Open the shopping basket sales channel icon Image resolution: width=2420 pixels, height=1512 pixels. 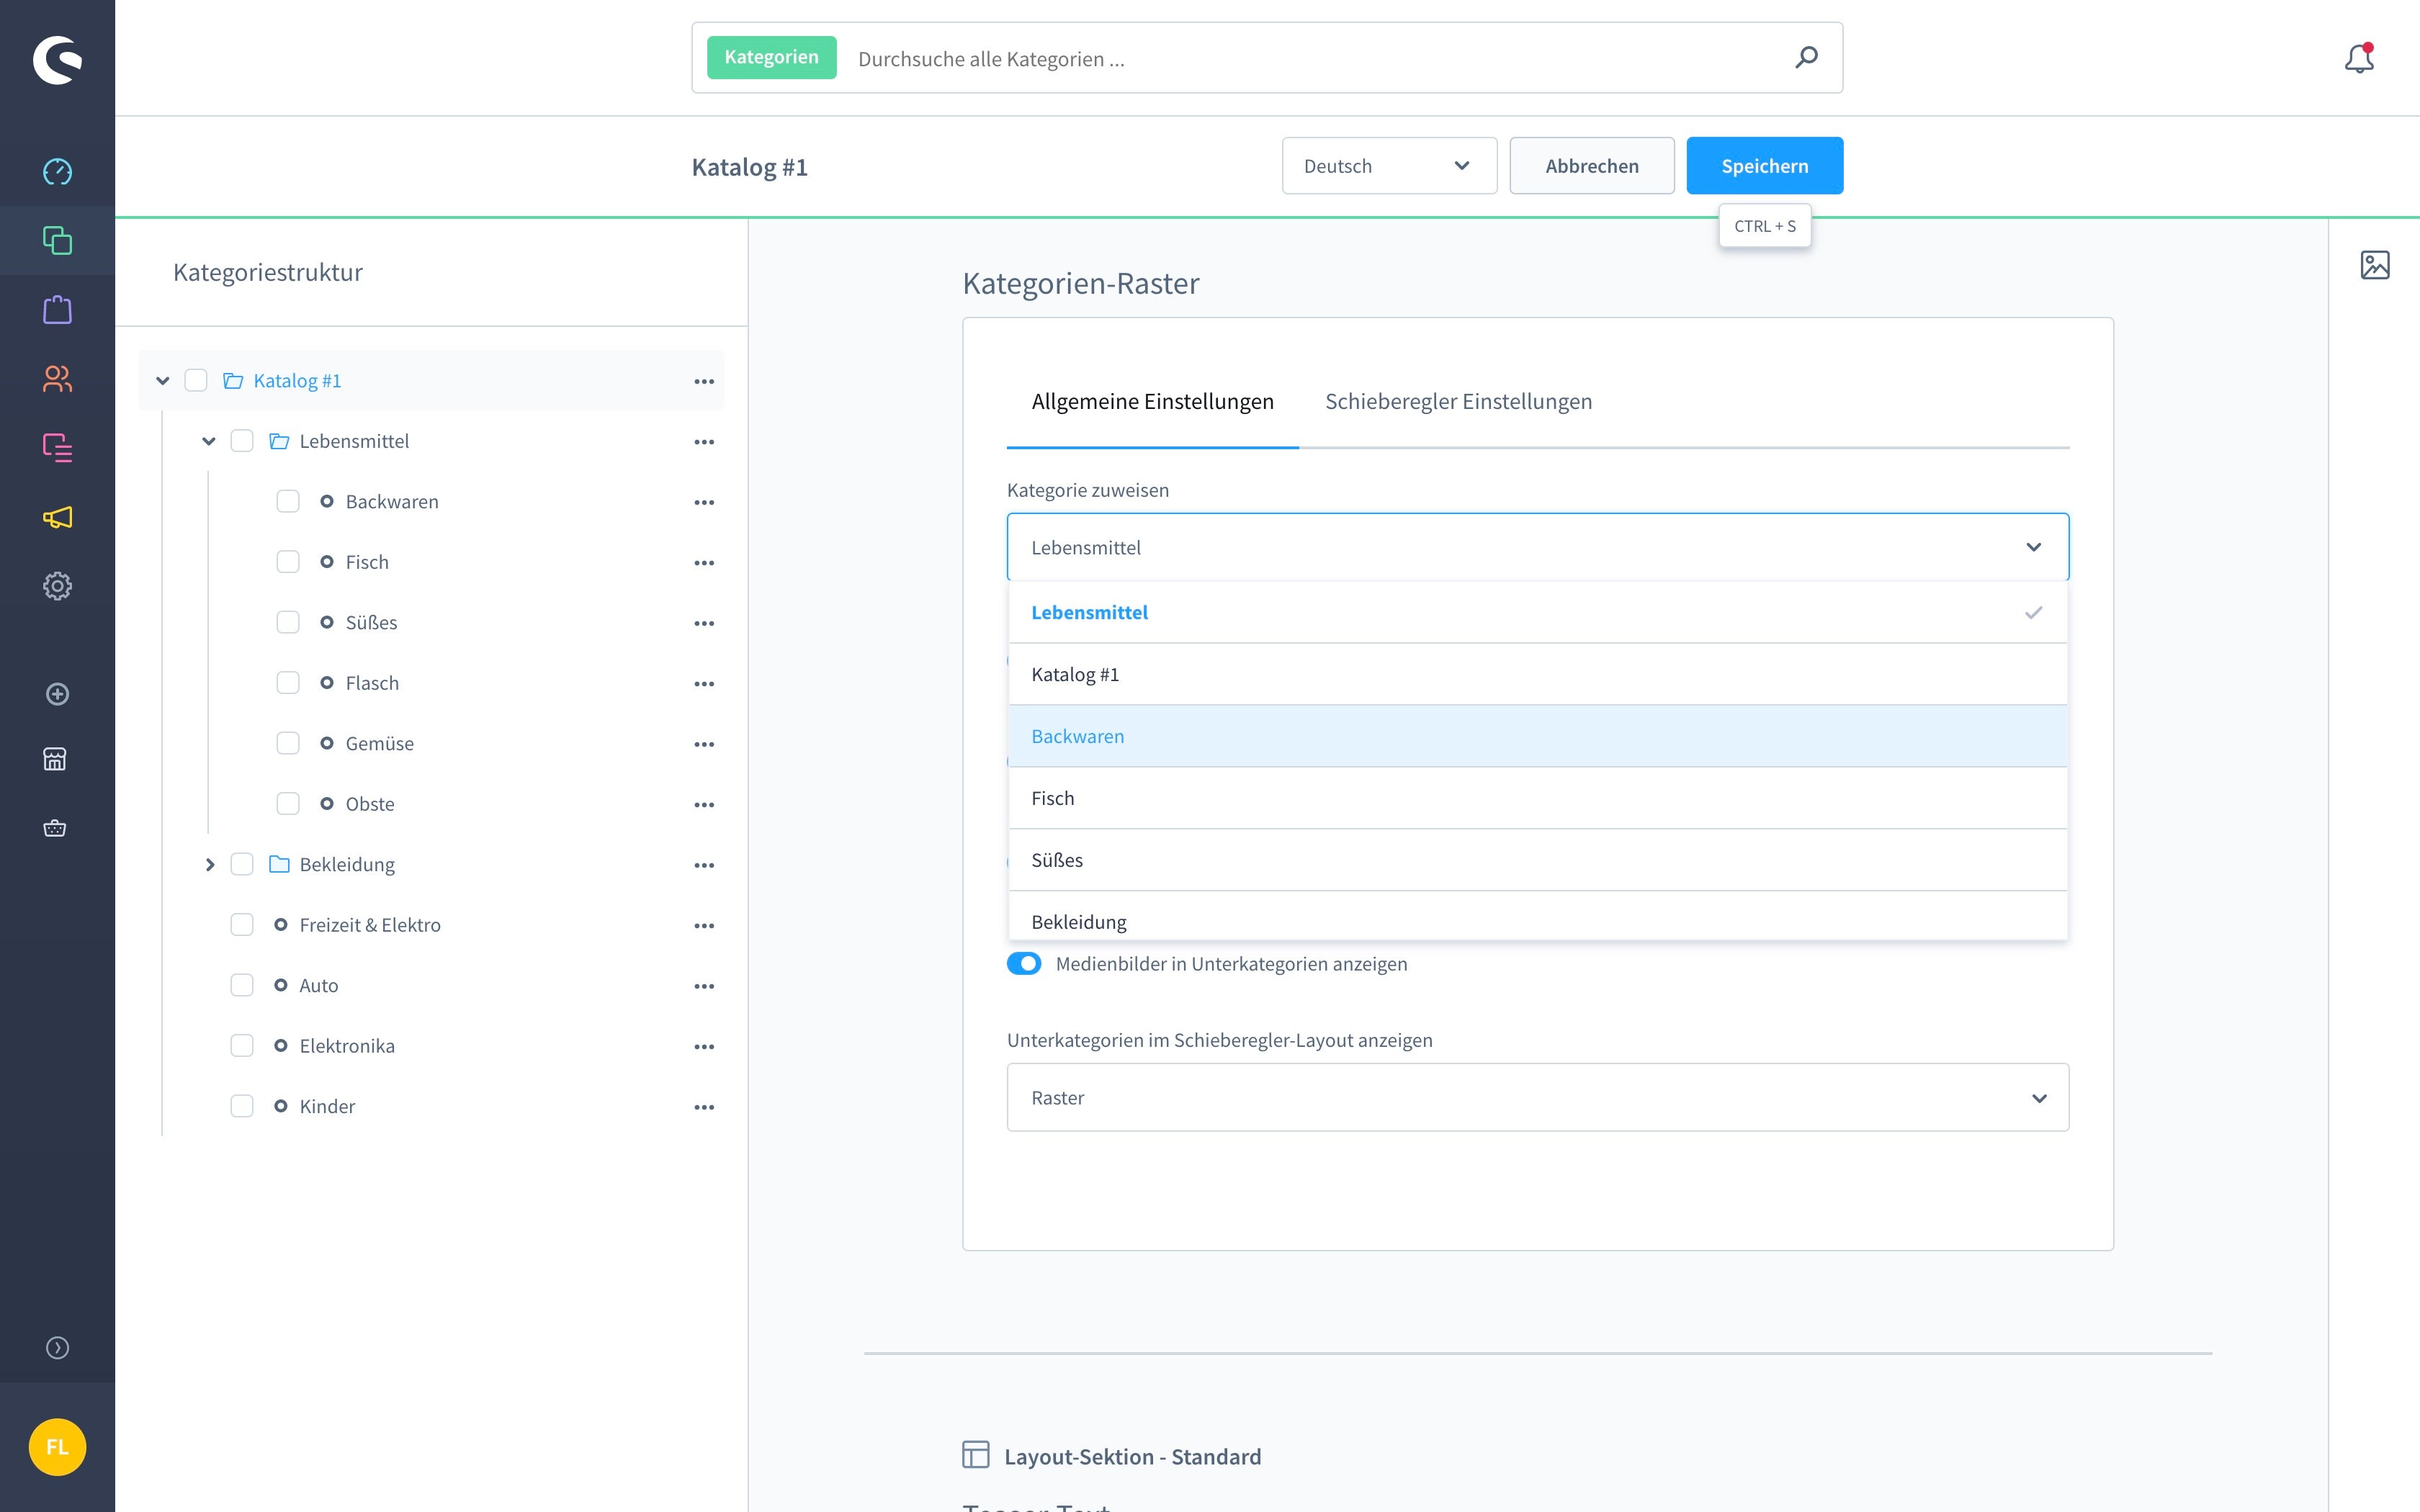(55, 828)
